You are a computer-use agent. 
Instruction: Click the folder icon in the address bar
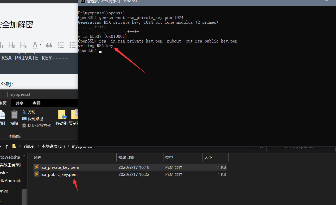click(x=14, y=146)
